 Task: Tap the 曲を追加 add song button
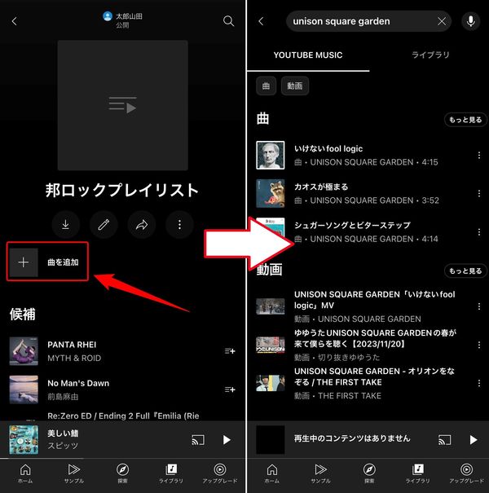(47, 262)
